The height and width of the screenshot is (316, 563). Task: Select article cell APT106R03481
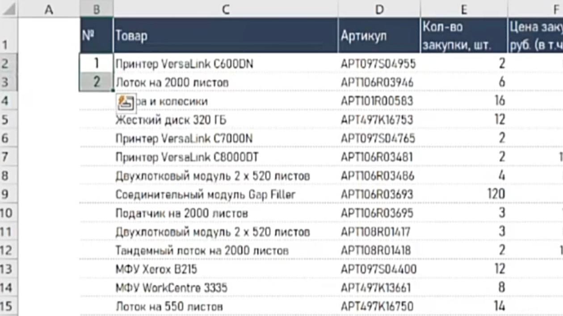379,157
